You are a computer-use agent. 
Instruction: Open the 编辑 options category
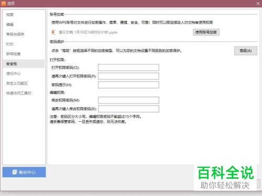(x=10, y=25)
